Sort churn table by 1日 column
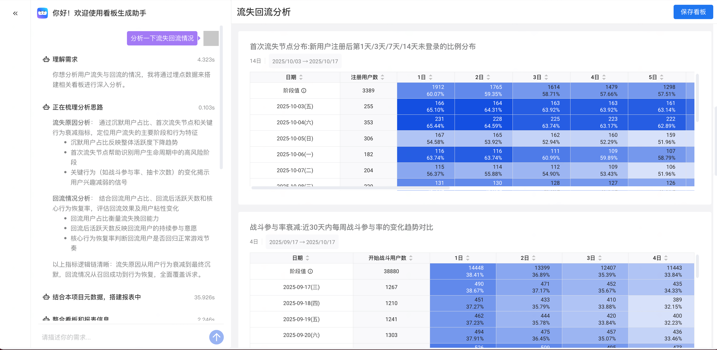Screen dimensions: 717x350 click(431, 77)
